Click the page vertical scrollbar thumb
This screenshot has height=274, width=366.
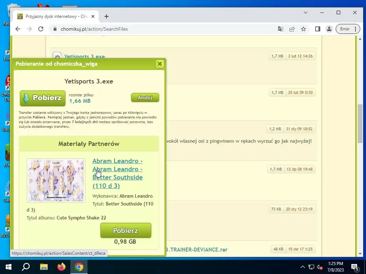click(x=360, y=123)
